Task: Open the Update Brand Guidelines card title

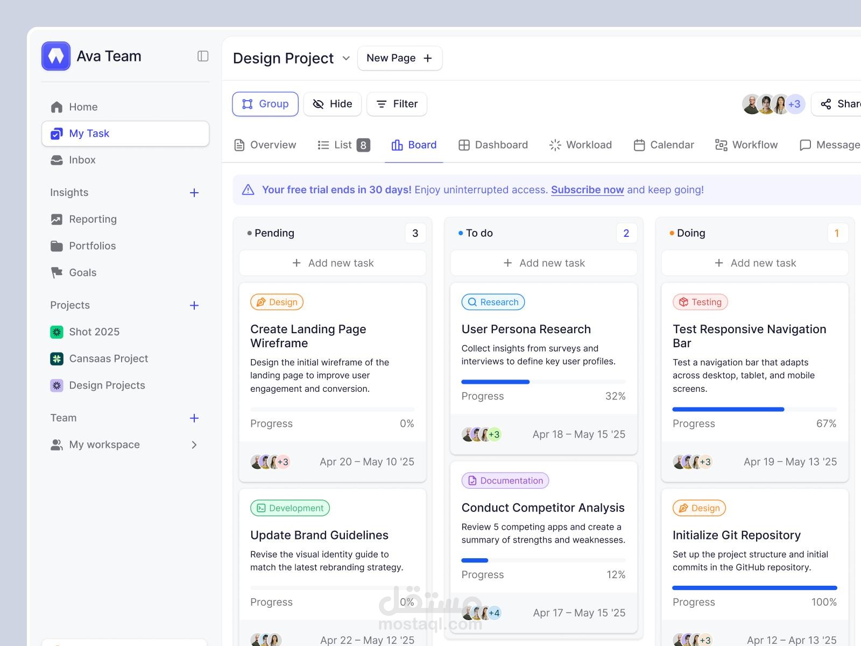Action: 319,535
